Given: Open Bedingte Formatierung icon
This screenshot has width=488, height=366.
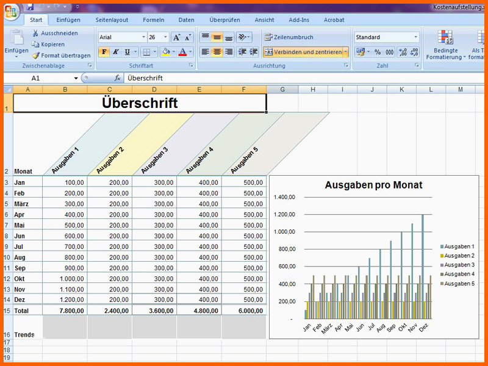Looking at the screenshot, I should tap(445, 38).
